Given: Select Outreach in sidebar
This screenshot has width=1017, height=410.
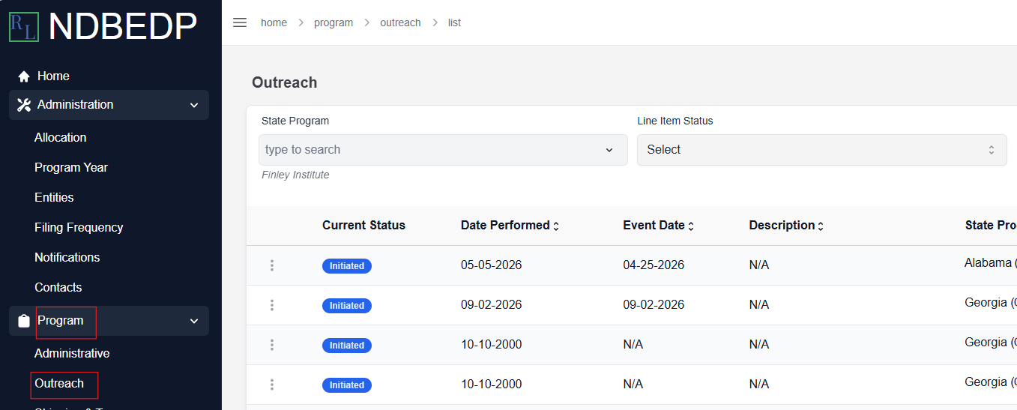Looking at the screenshot, I should click(x=59, y=383).
